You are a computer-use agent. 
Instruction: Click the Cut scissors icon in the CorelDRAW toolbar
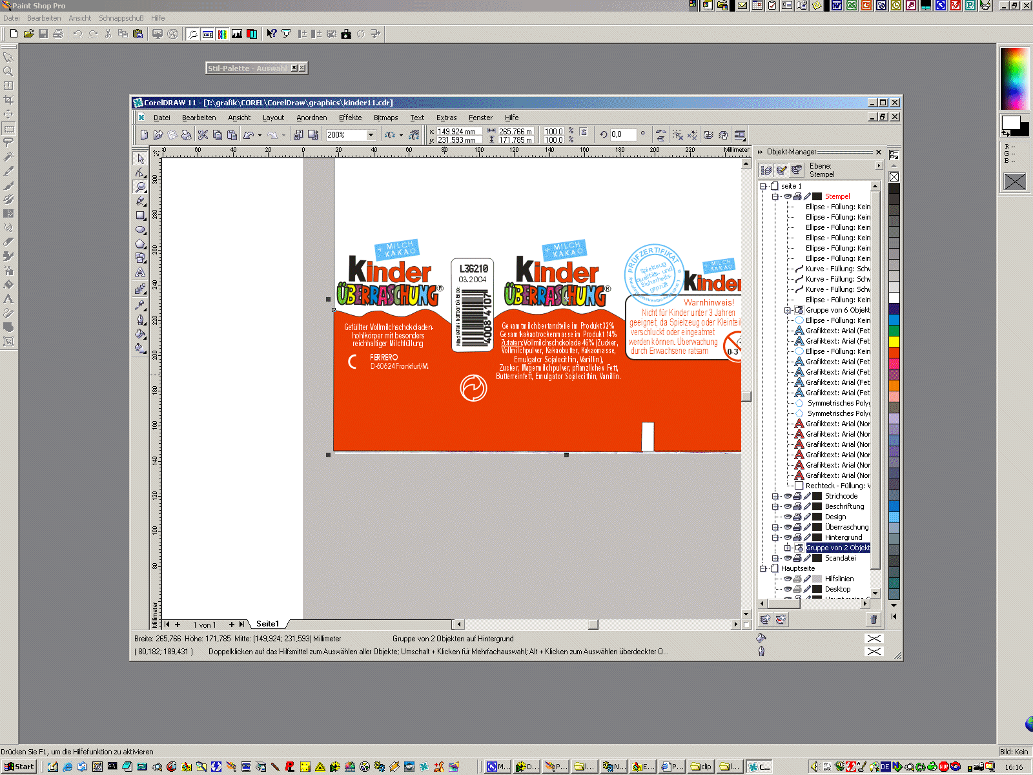[203, 134]
